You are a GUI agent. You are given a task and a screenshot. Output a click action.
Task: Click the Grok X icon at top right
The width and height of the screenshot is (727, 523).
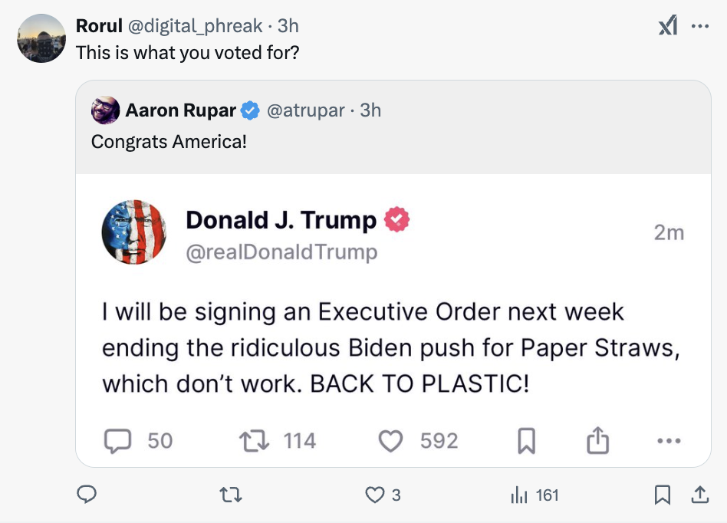coord(668,25)
